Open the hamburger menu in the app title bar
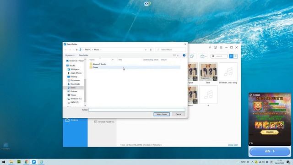This screenshot has width=293, height=165. point(221,48)
